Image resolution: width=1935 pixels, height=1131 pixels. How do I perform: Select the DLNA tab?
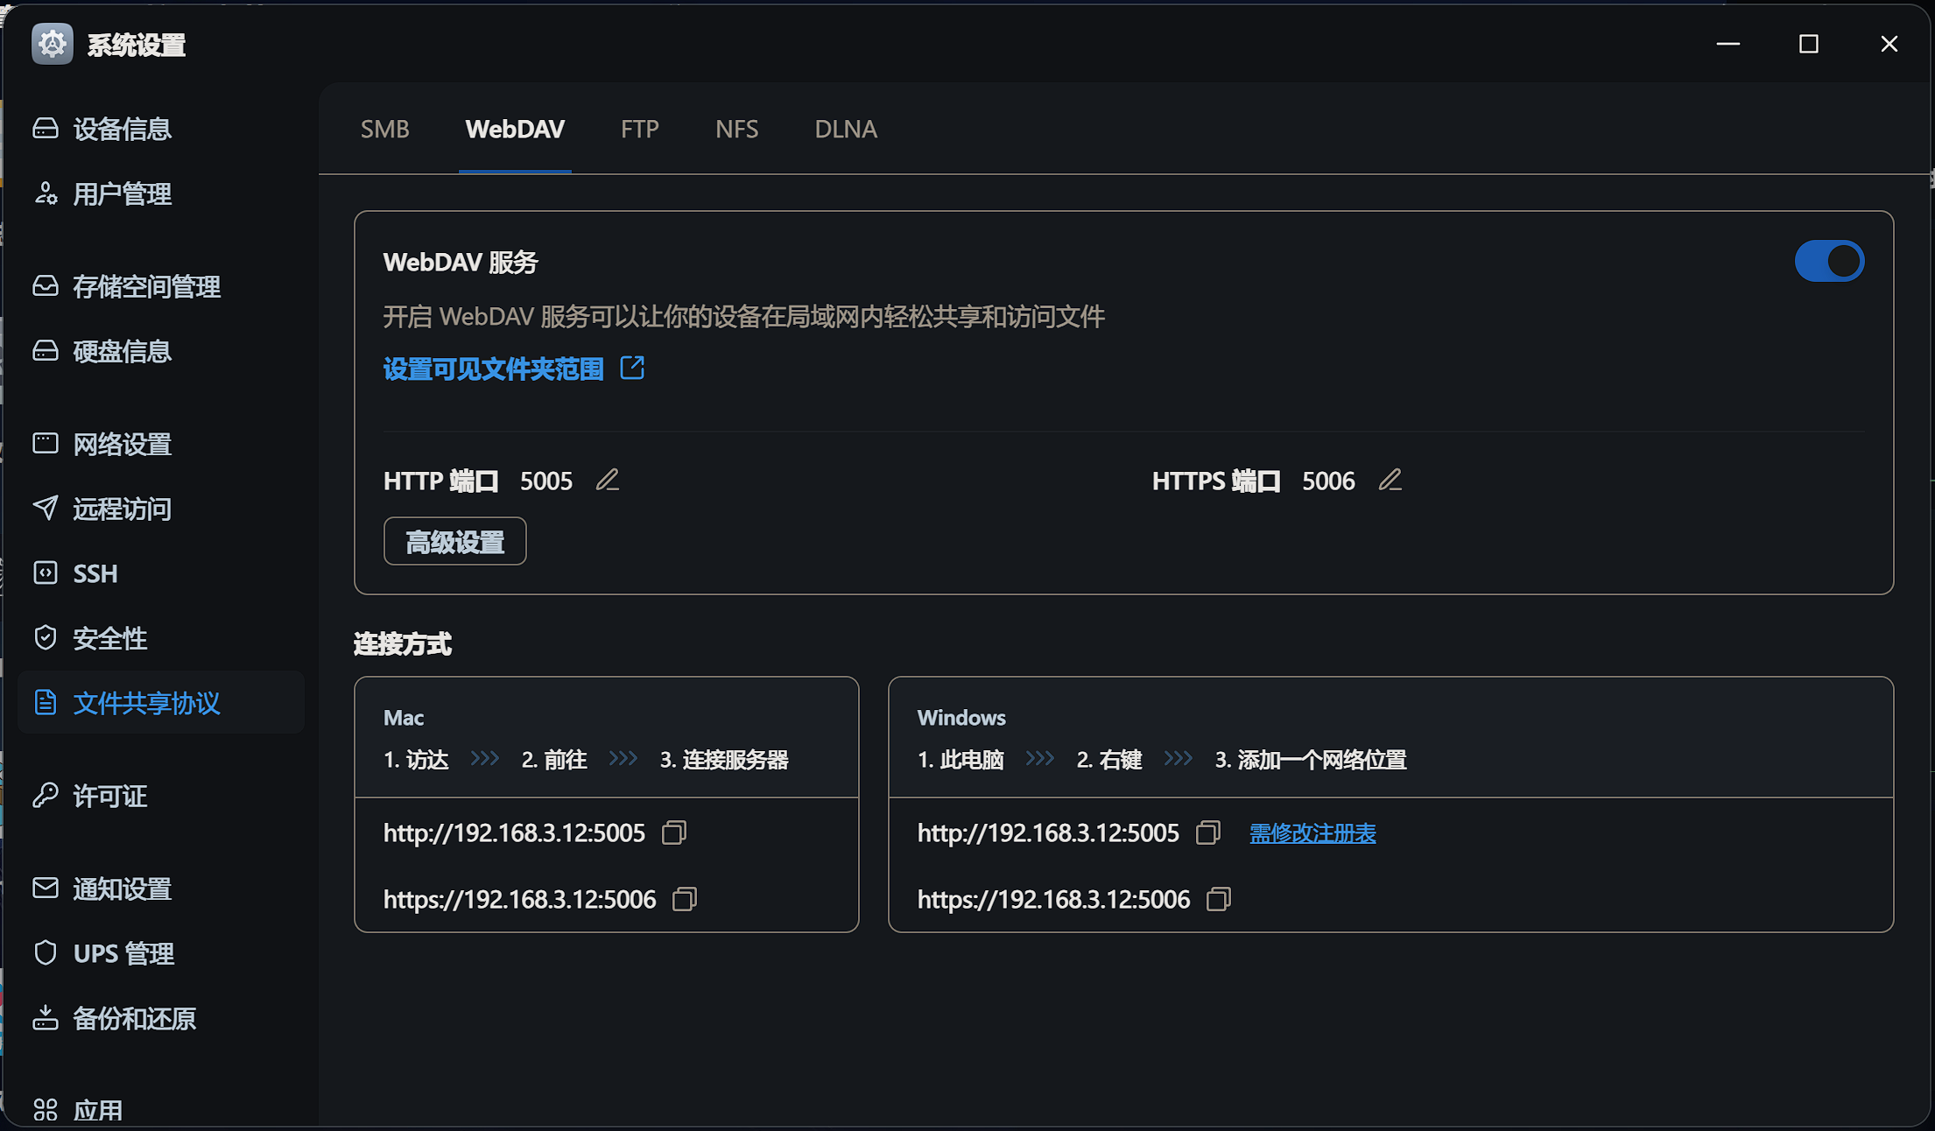tap(845, 130)
